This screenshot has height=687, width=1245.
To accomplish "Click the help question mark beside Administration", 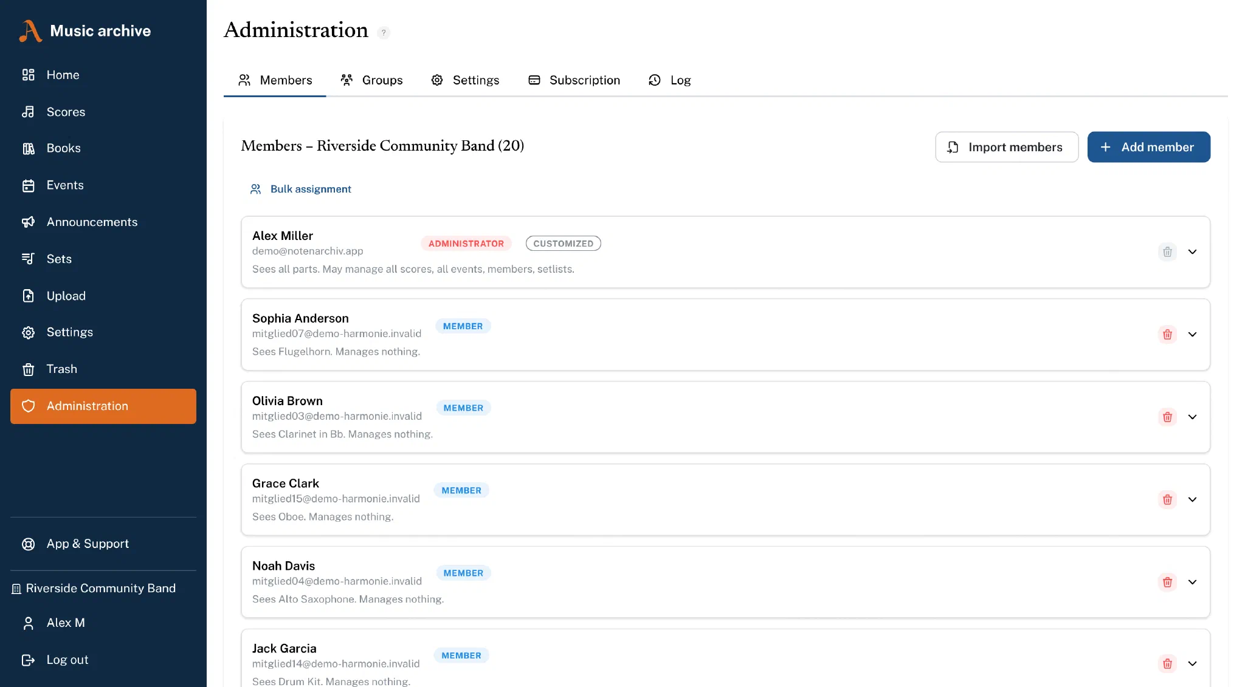I will [x=384, y=33].
